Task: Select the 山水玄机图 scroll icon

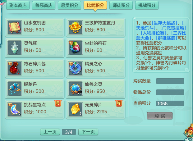Action: (x=15, y=27)
